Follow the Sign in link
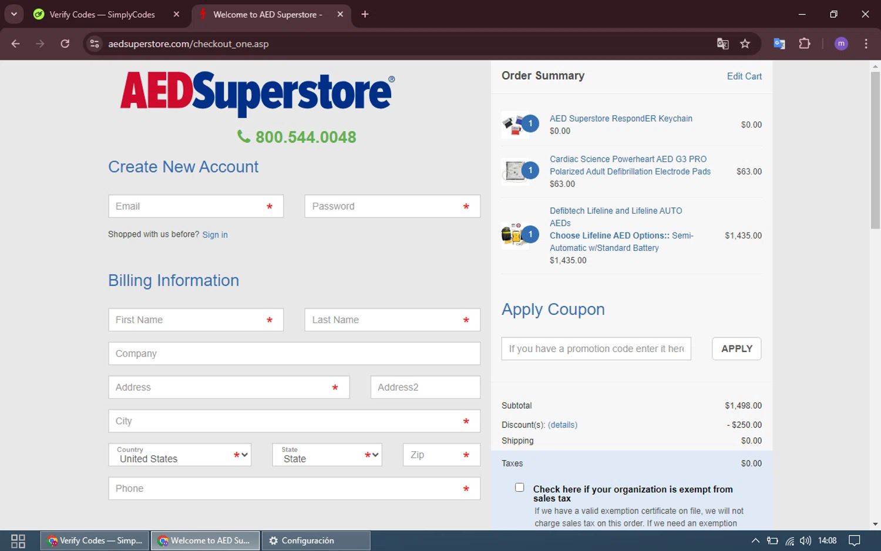This screenshot has height=551, width=881. (x=215, y=234)
